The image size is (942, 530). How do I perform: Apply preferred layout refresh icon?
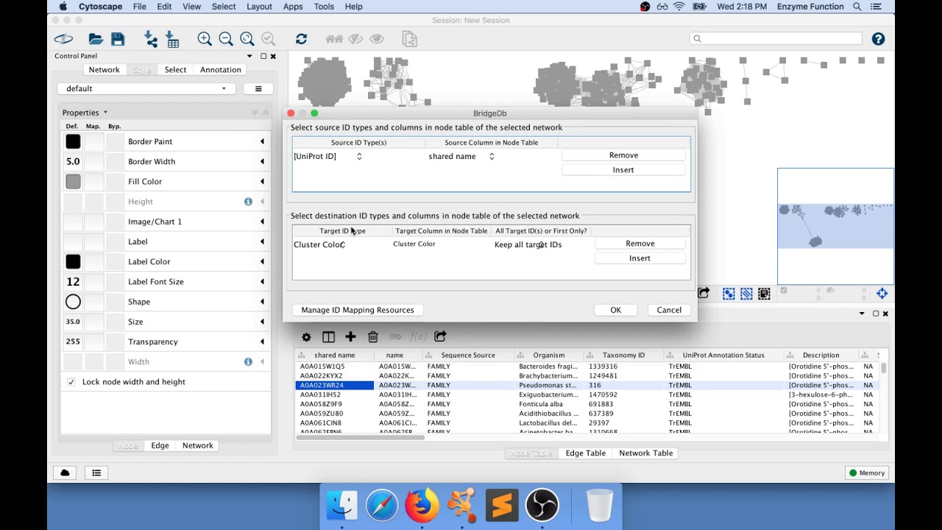(x=301, y=39)
